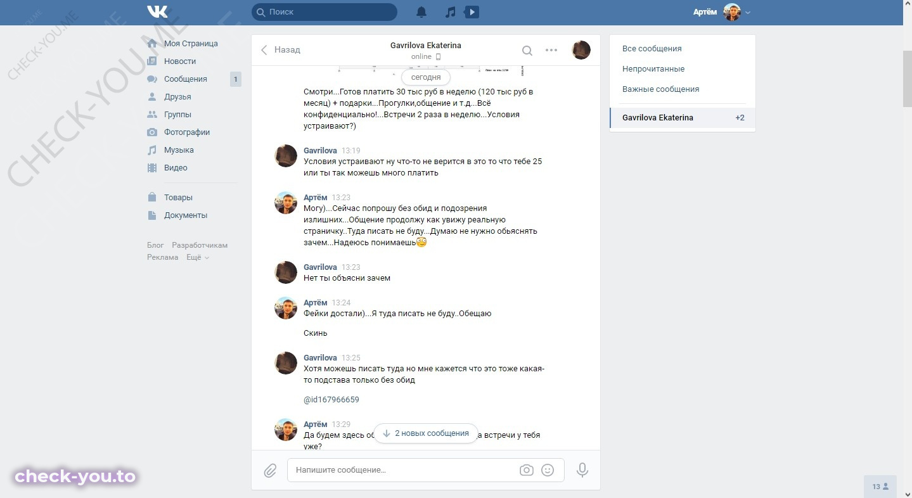Open the Реклама footer link

click(163, 257)
